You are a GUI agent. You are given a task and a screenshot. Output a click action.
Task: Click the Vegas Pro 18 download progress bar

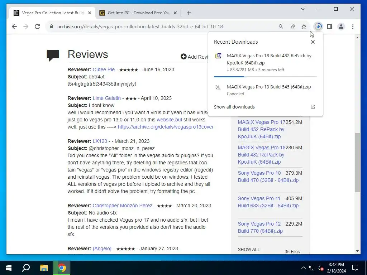pos(266,77)
